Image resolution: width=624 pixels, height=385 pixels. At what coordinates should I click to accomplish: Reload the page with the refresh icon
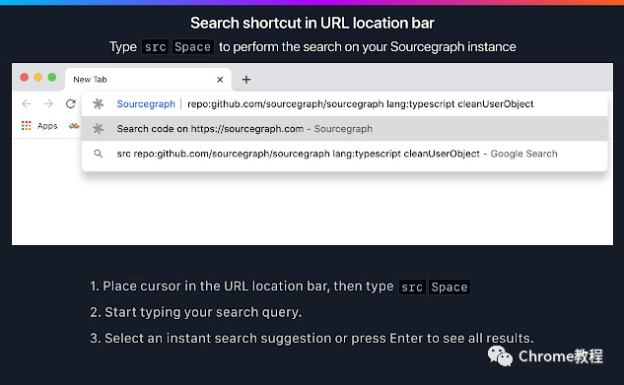click(71, 104)
